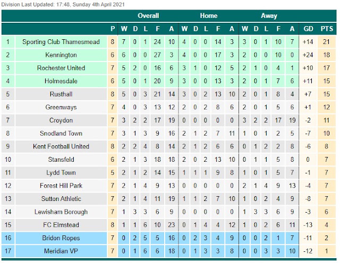Image resolution: width=340 pixels, height=263 pixels.
Task: Open the Holmesdale team entry
Action: pyautogui.click(x=61, y=81)
